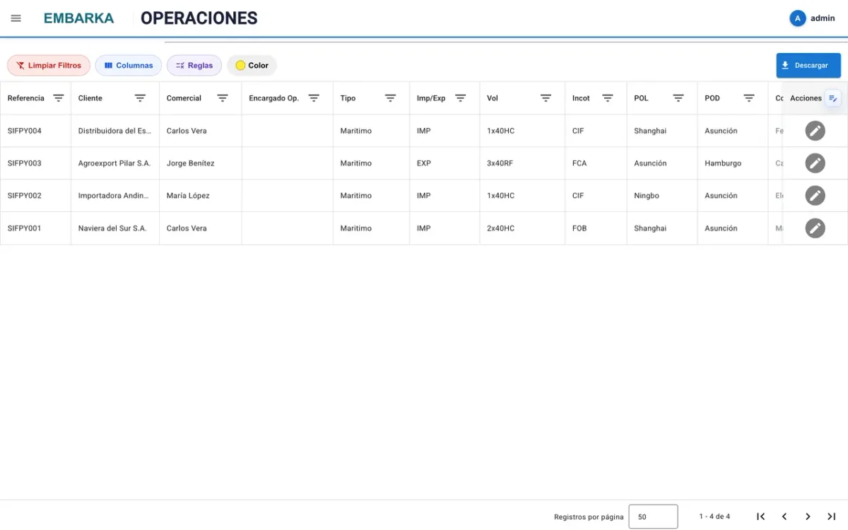Sort by Tipo column header

click(348, 98)
